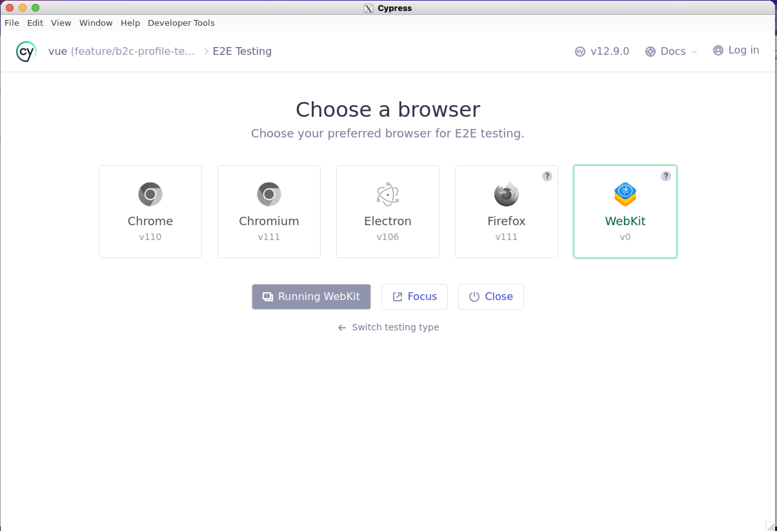Screen dimensions: 777x531
Task: Select the Chromium browser icon
Action: pyautogui.click(x=269, y=194)
